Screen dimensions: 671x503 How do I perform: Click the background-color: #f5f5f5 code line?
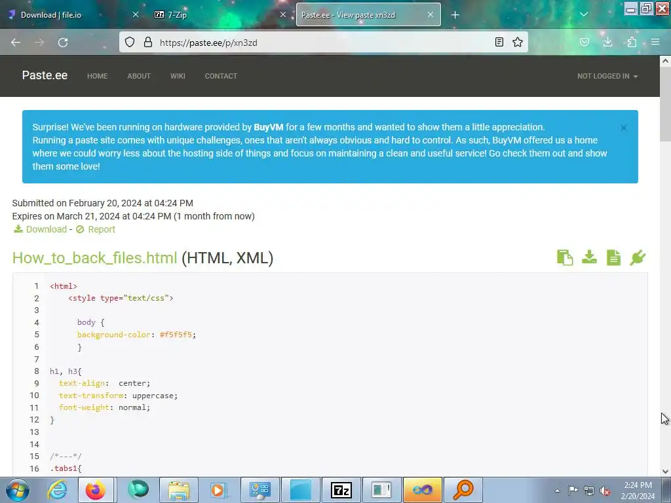pos(136,335)
